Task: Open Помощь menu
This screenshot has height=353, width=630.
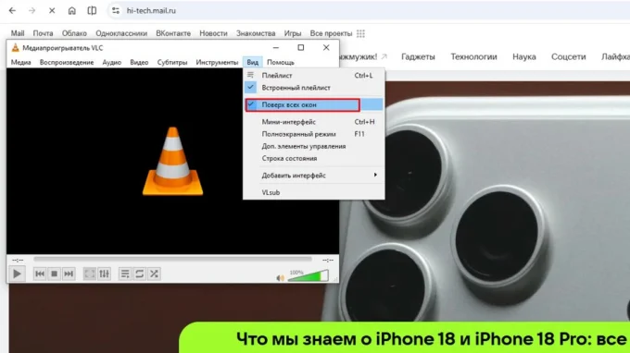Action: tap(281, 63)
